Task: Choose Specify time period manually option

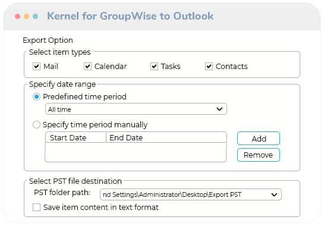Action: pos(37,125)
